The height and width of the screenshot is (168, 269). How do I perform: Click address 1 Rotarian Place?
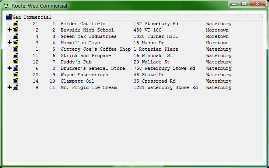point(156,49)
